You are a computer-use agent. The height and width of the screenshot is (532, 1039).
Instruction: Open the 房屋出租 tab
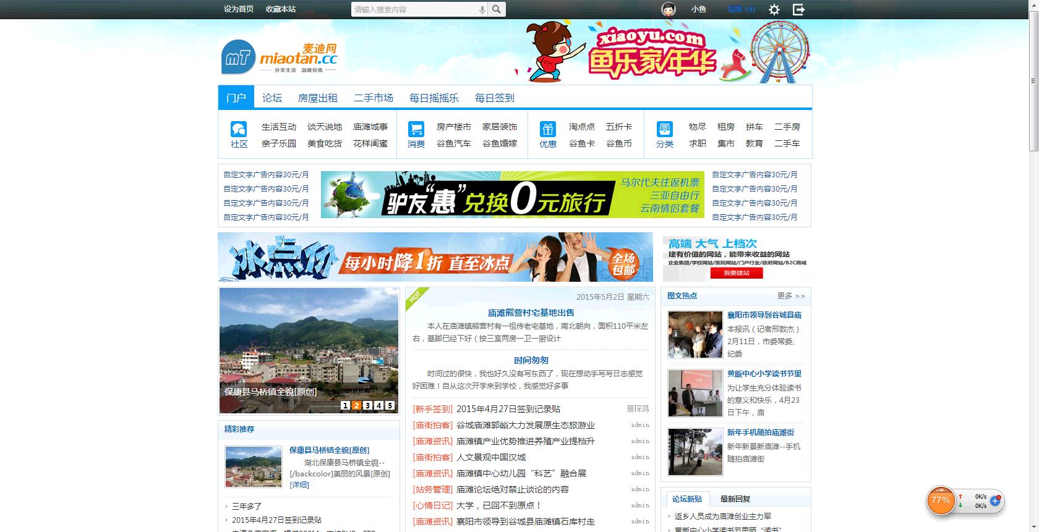[x=318, y=98]
